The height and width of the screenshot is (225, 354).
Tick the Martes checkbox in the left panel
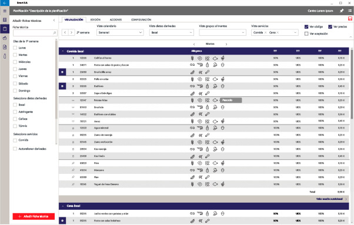click(15, 55)
